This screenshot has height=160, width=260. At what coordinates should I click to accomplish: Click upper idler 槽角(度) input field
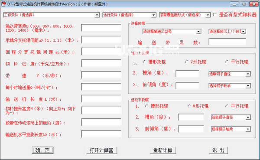coord(187,74)
